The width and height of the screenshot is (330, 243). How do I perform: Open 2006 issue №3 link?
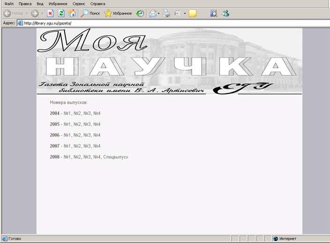click(x=87, y=135)
